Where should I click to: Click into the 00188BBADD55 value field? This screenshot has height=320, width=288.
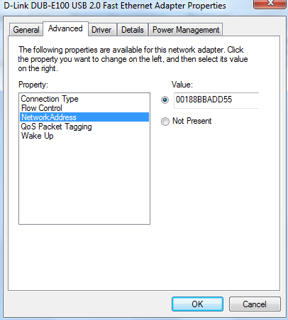pyautogui.click(x=216, y=100)
